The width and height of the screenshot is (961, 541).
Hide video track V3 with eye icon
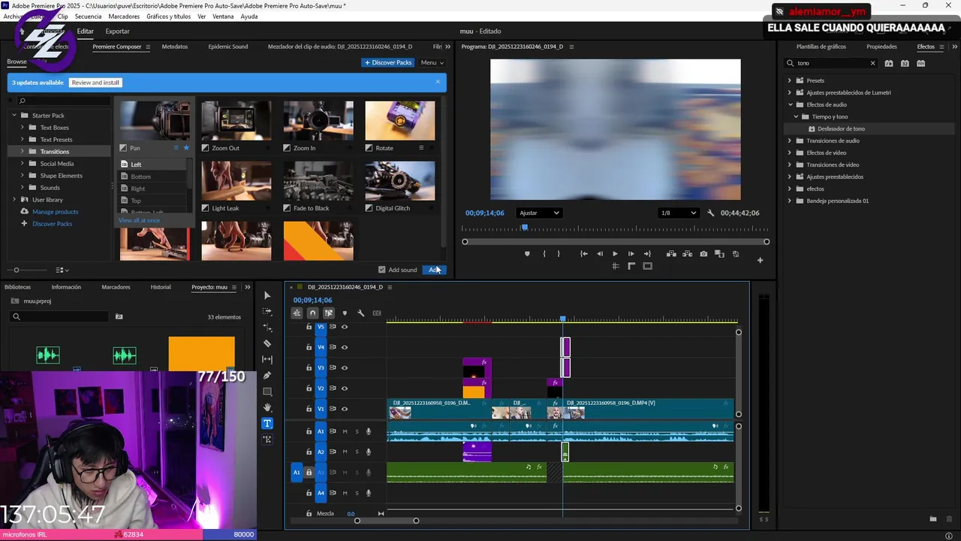(345, 367)
